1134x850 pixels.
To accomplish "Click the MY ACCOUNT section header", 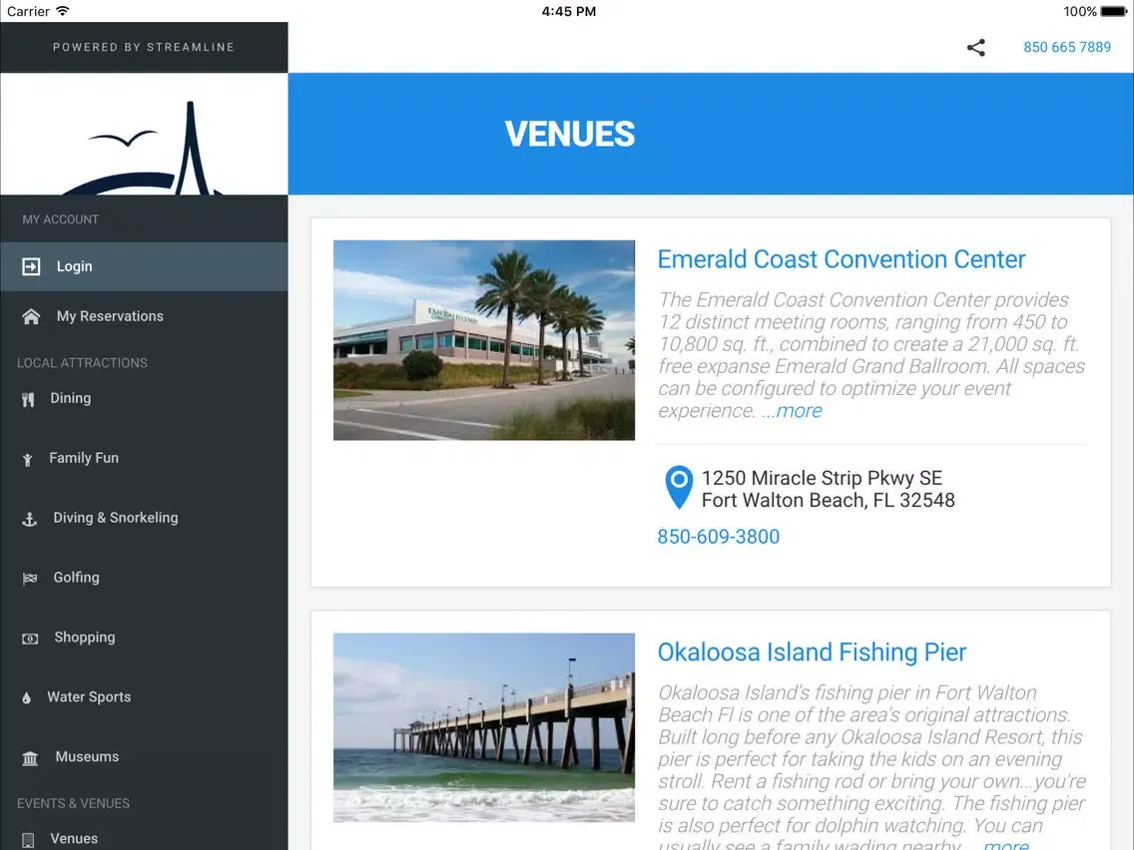I will pos(61,219).
